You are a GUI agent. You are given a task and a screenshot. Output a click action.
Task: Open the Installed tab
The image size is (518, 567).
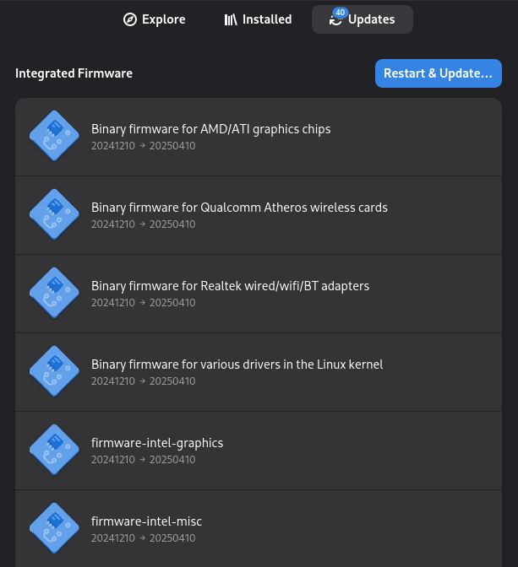click(258, 19)
